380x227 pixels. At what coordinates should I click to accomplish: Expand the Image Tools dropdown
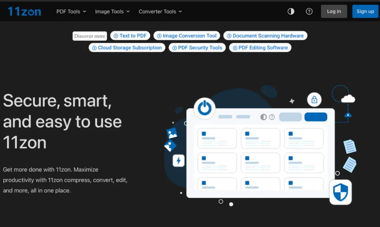click(x=112, y=12)
